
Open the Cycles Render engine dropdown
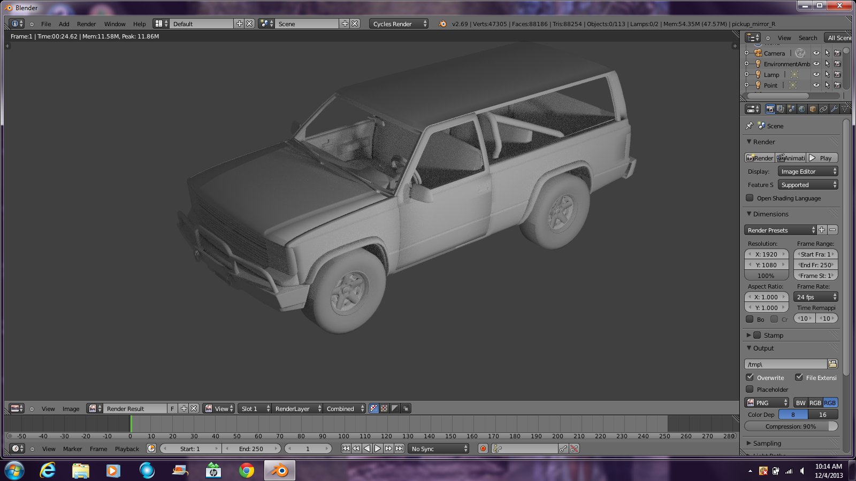(399, 24)
